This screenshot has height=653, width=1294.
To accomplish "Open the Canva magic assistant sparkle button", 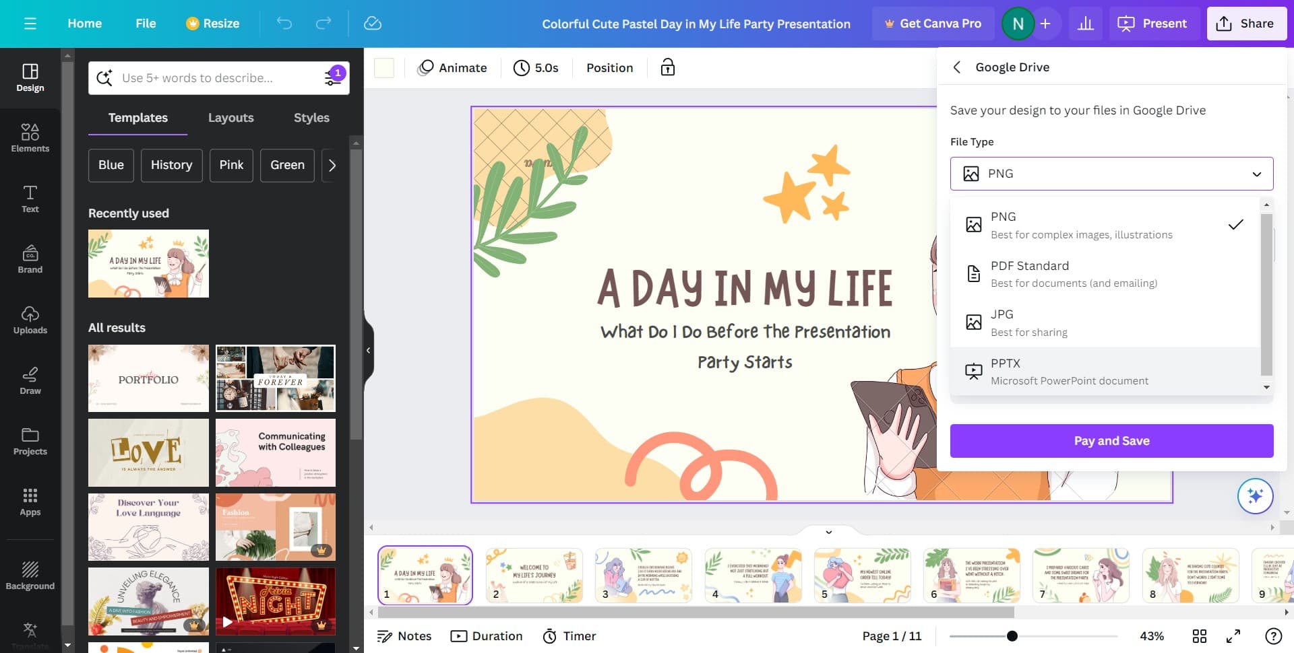I will [x=1254, y=496].
